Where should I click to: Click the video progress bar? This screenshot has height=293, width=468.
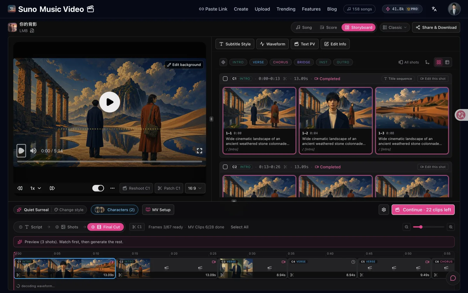(109, 161)
